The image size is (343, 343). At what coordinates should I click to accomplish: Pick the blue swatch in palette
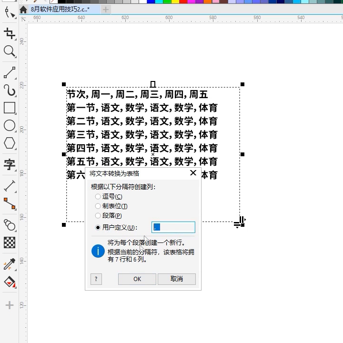151,1
